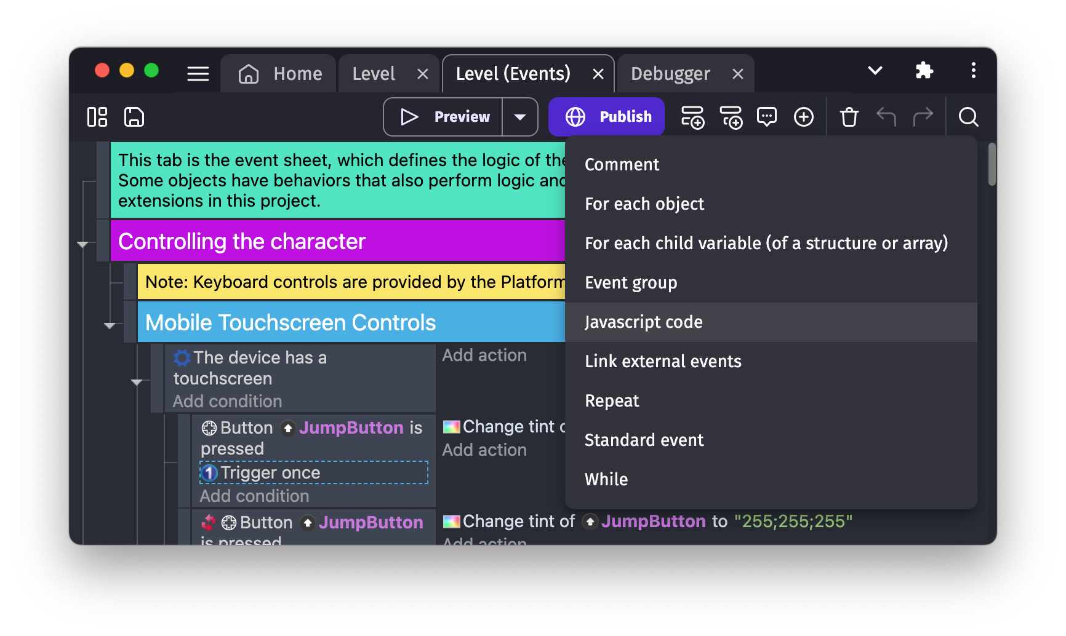Toggle the panel layout icon
Screen dimensions: 1066x636
[x=97, y=116]
